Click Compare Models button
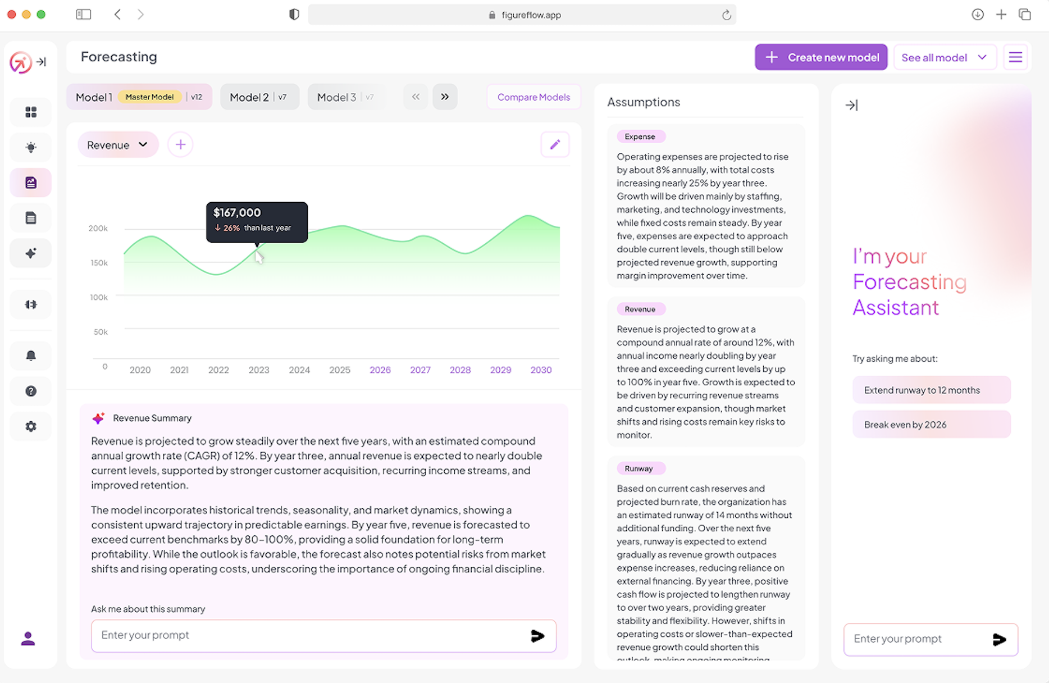This screenshot has width=1049, height=683. pos(533,97)
